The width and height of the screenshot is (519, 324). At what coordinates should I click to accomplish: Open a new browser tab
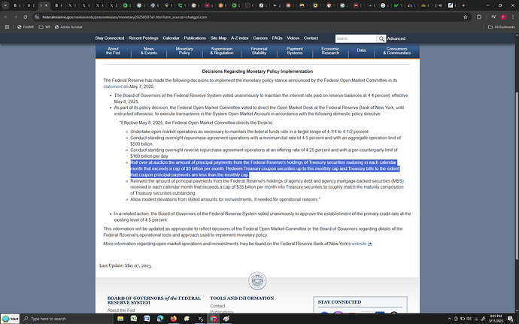463,5
